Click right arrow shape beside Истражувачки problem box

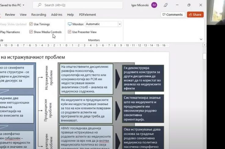coord(118,78)
